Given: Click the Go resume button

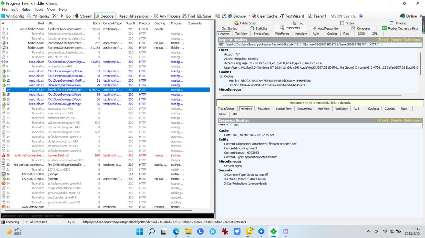Looking at the screenshot, I should coord(66,16).
